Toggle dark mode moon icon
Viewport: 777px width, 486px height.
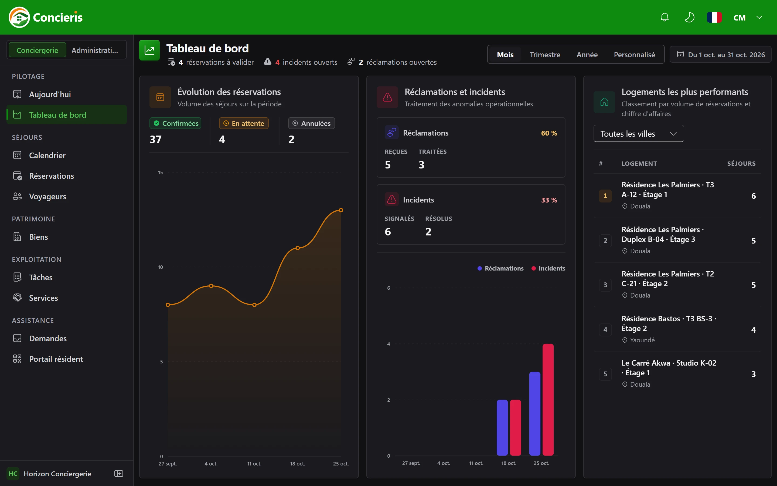(x=689, y=17)
